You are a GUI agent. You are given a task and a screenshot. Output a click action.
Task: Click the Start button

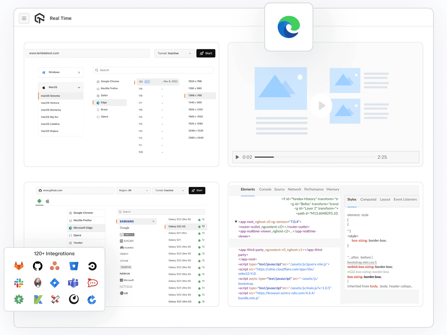coord(206,53)
